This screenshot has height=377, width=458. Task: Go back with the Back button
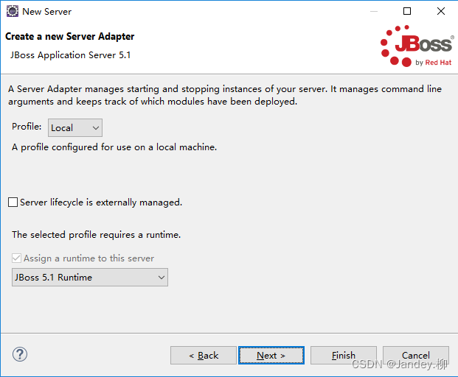pyautogui.click(x=204, y=356)
